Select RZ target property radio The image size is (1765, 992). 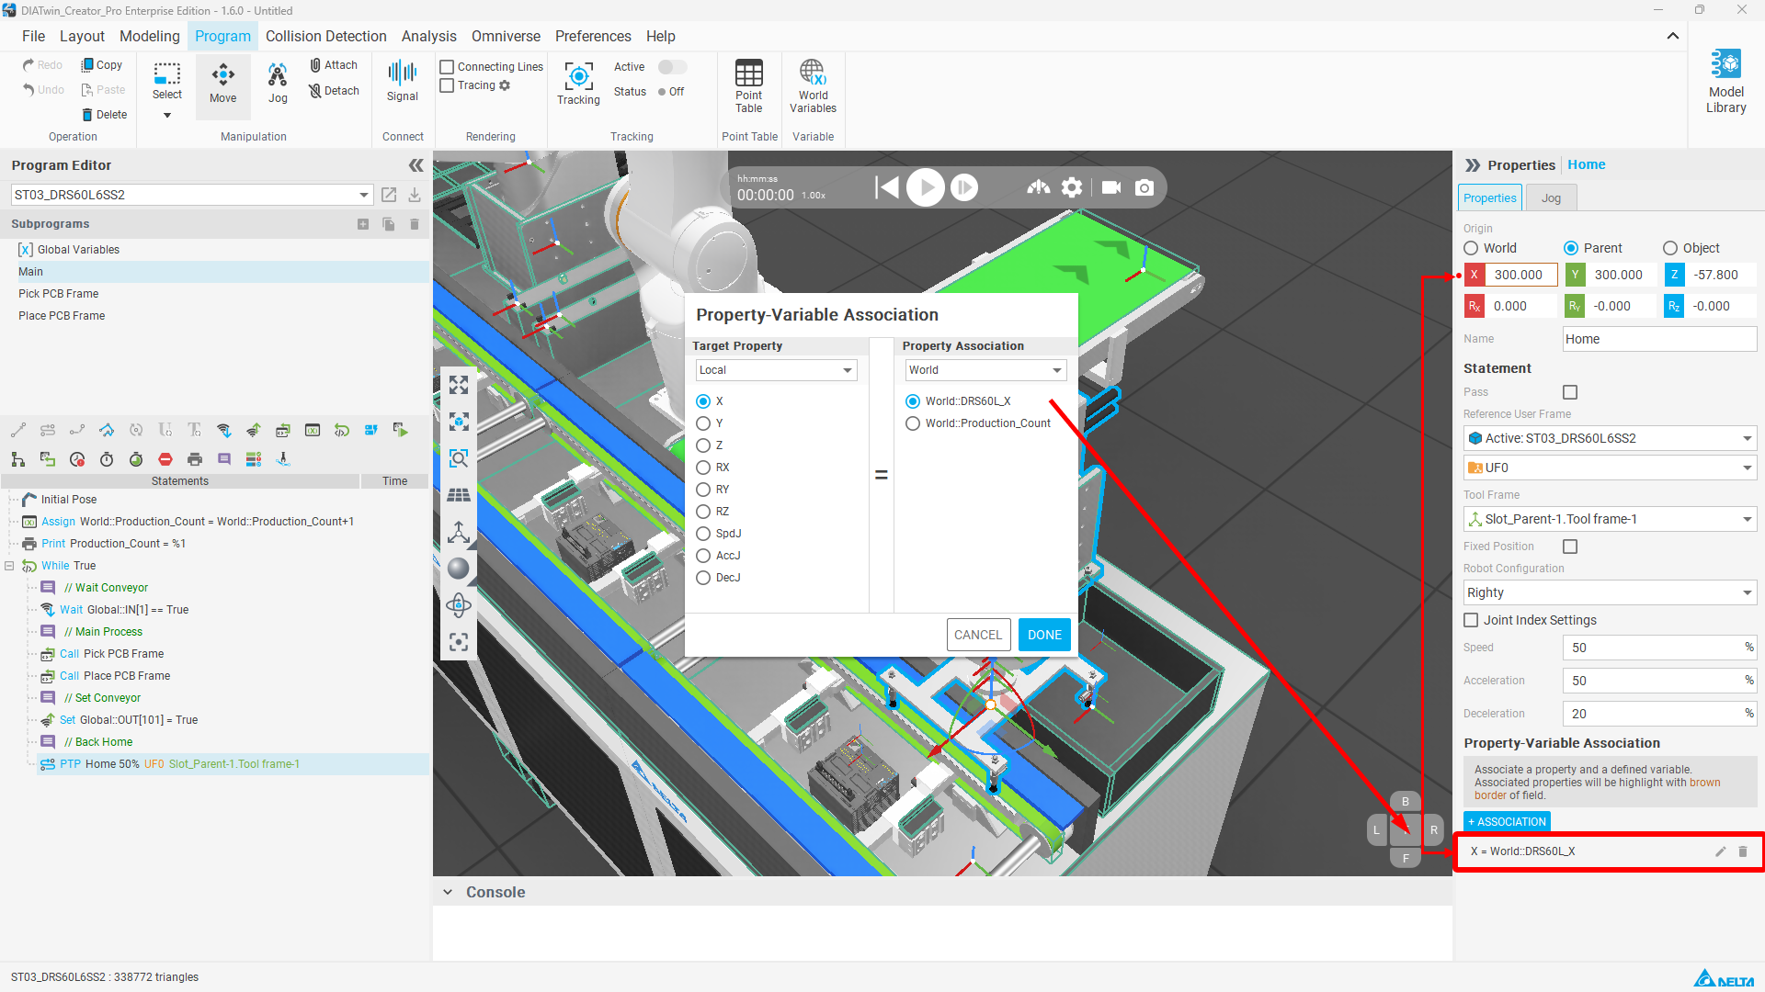(x=703, y=512)
